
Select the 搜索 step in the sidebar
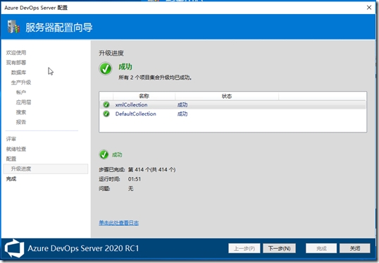click(21, 112)
